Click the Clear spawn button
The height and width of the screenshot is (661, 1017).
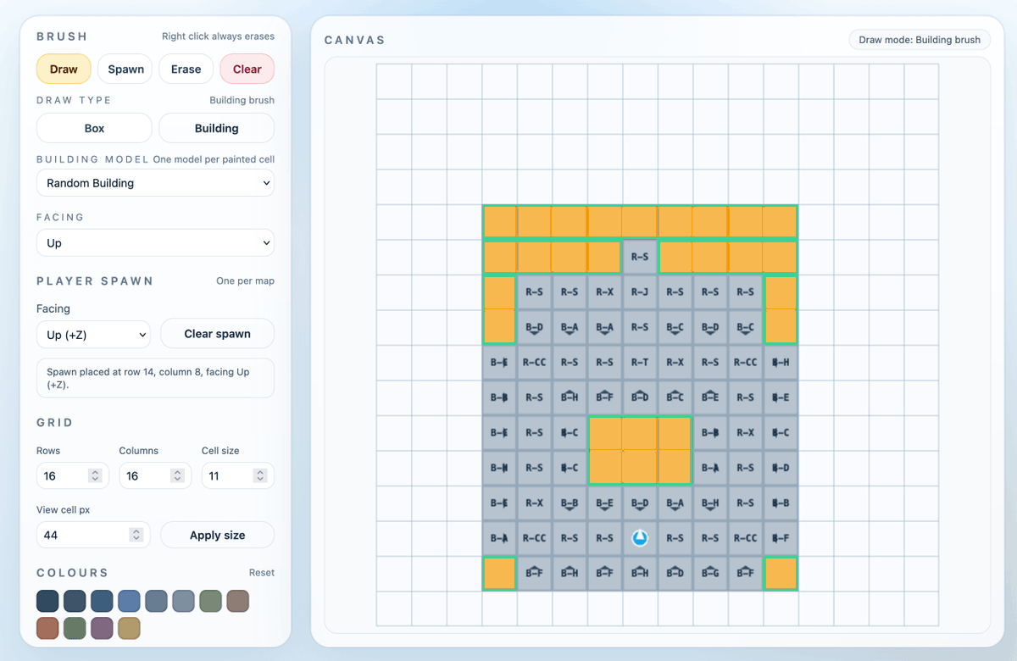[x=218, y=334]
